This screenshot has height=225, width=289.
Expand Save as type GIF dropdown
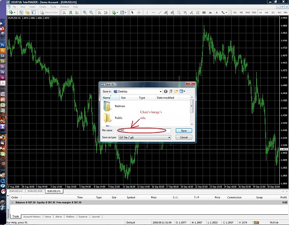pyautogui.click(x=169, y=137)
